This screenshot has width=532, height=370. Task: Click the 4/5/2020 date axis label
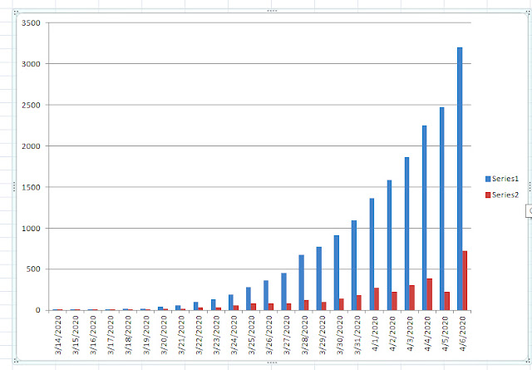pyautogui.click(x=446, y=333)
